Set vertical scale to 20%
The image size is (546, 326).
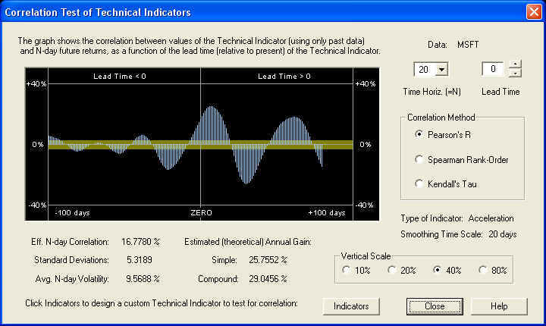tap(402, 270)
